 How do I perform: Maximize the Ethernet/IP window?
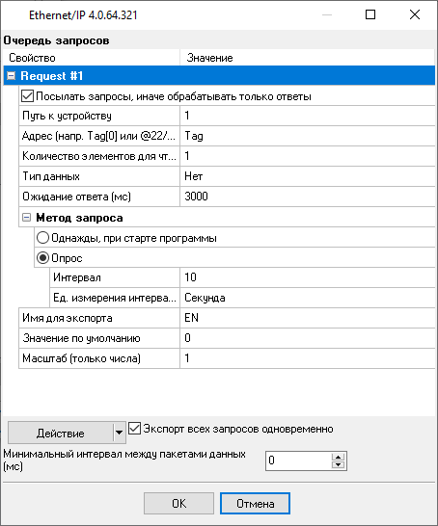(x=370, y=14)
